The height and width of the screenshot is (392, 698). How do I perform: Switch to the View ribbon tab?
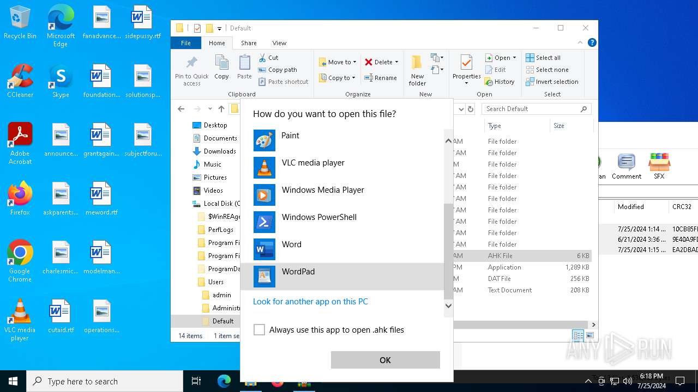279,43
